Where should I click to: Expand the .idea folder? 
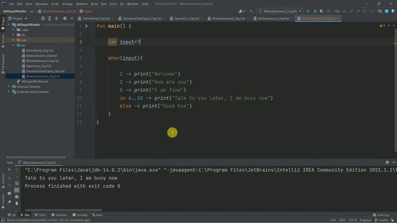click(x=14, y=30)
